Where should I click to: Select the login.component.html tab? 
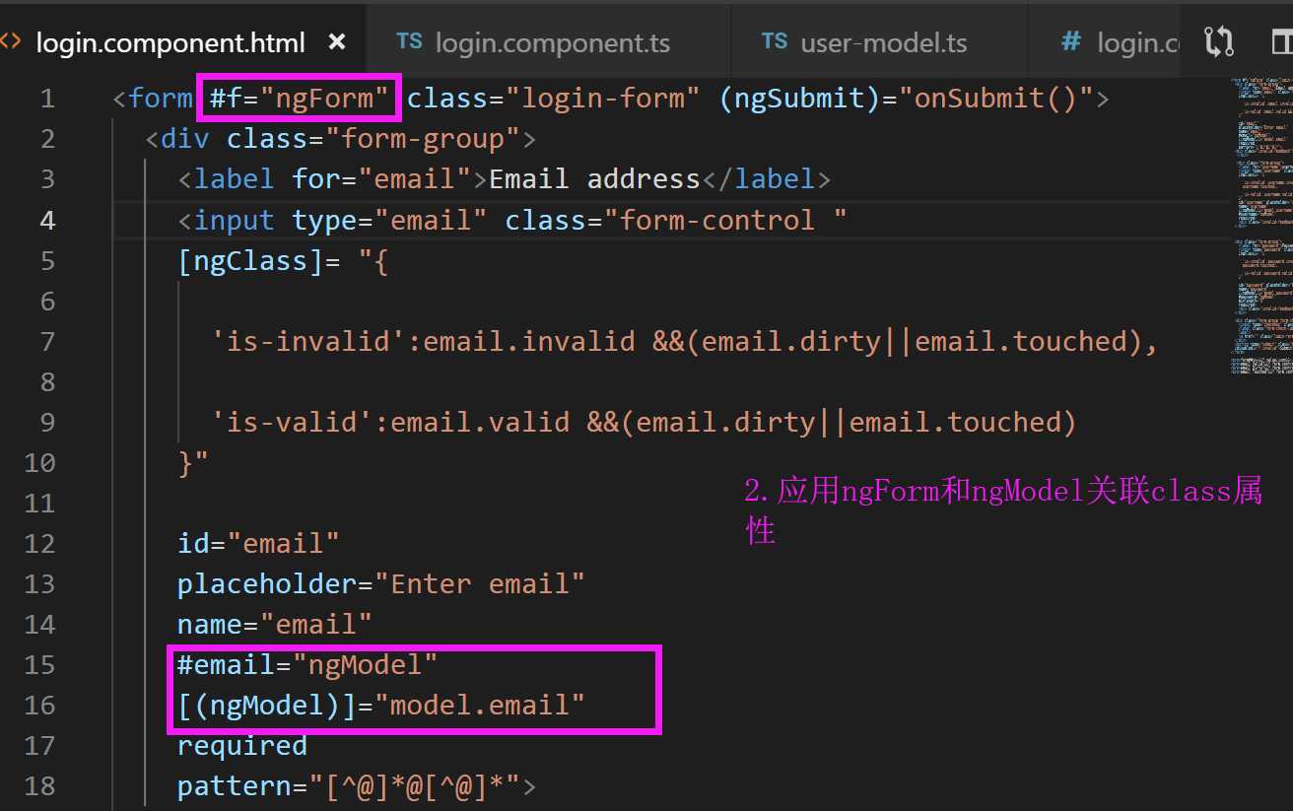[x=170, y=42]
